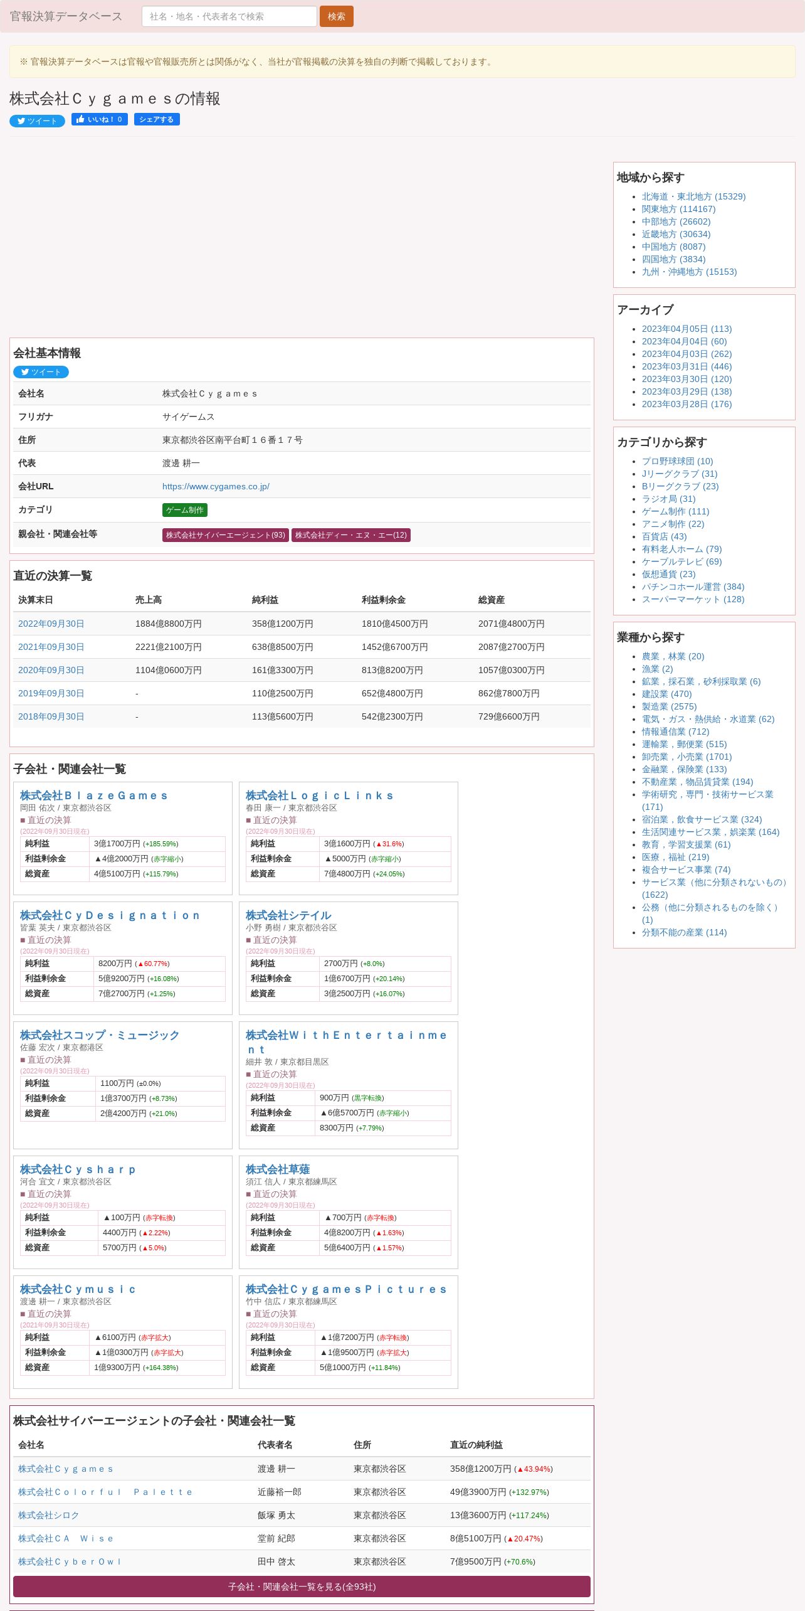Open industry 農業，林業 (20)
This screenshot has width=805, height=1611.
(673, 656)
